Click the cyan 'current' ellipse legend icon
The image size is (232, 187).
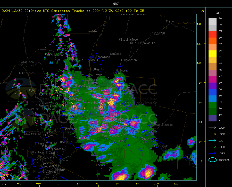[212, 160]
